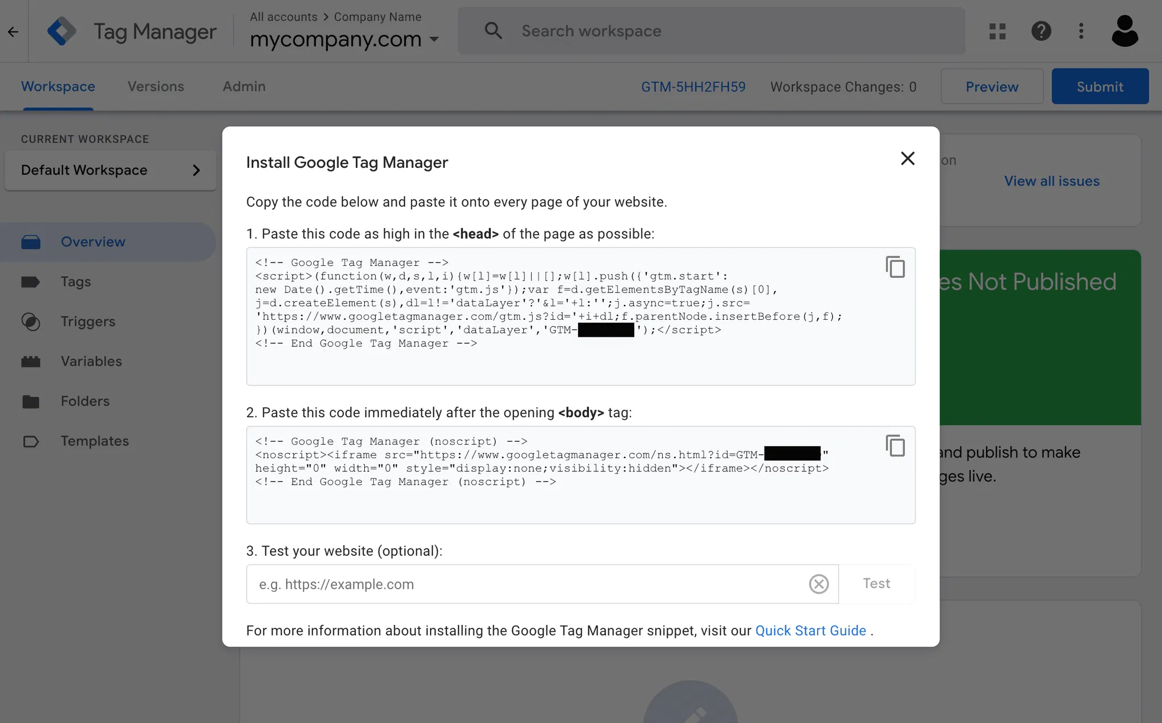Open Tags in the sidebar
1162x723 pixels.
point(75,282)
